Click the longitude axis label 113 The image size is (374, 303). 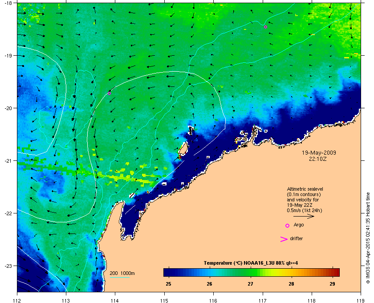coord(66,301)
